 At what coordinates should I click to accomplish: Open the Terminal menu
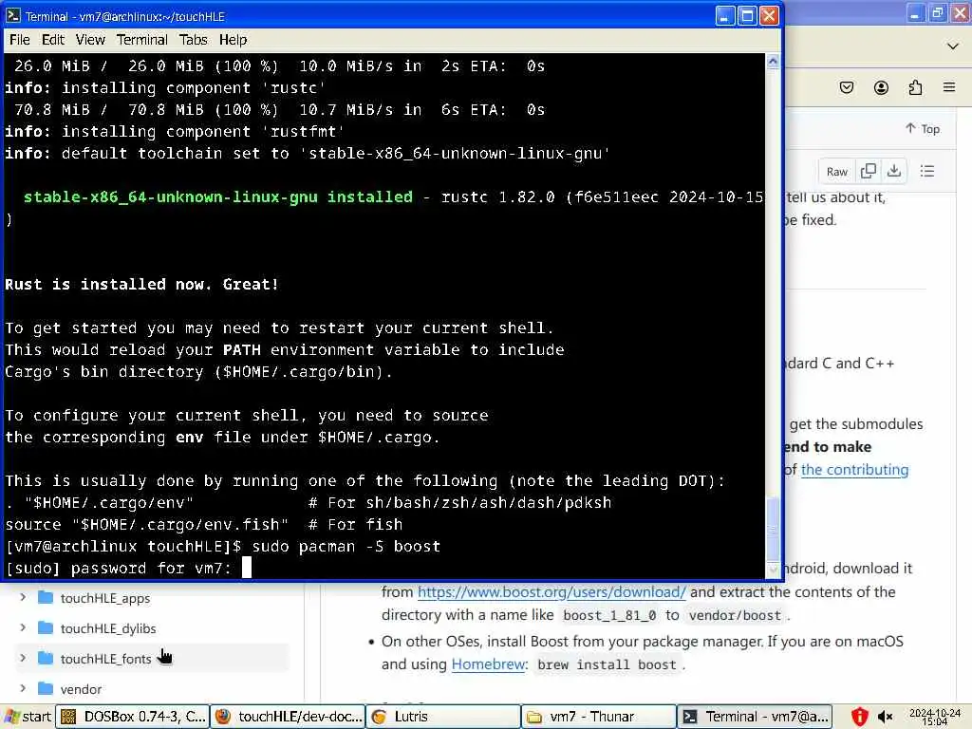click(142, 40)
